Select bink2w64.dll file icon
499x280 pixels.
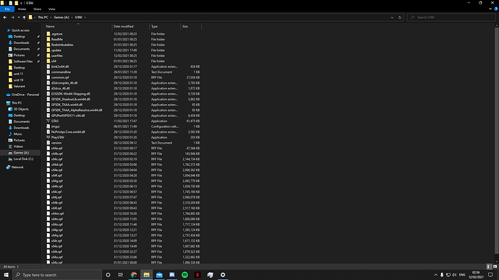(x=48, y=66)
